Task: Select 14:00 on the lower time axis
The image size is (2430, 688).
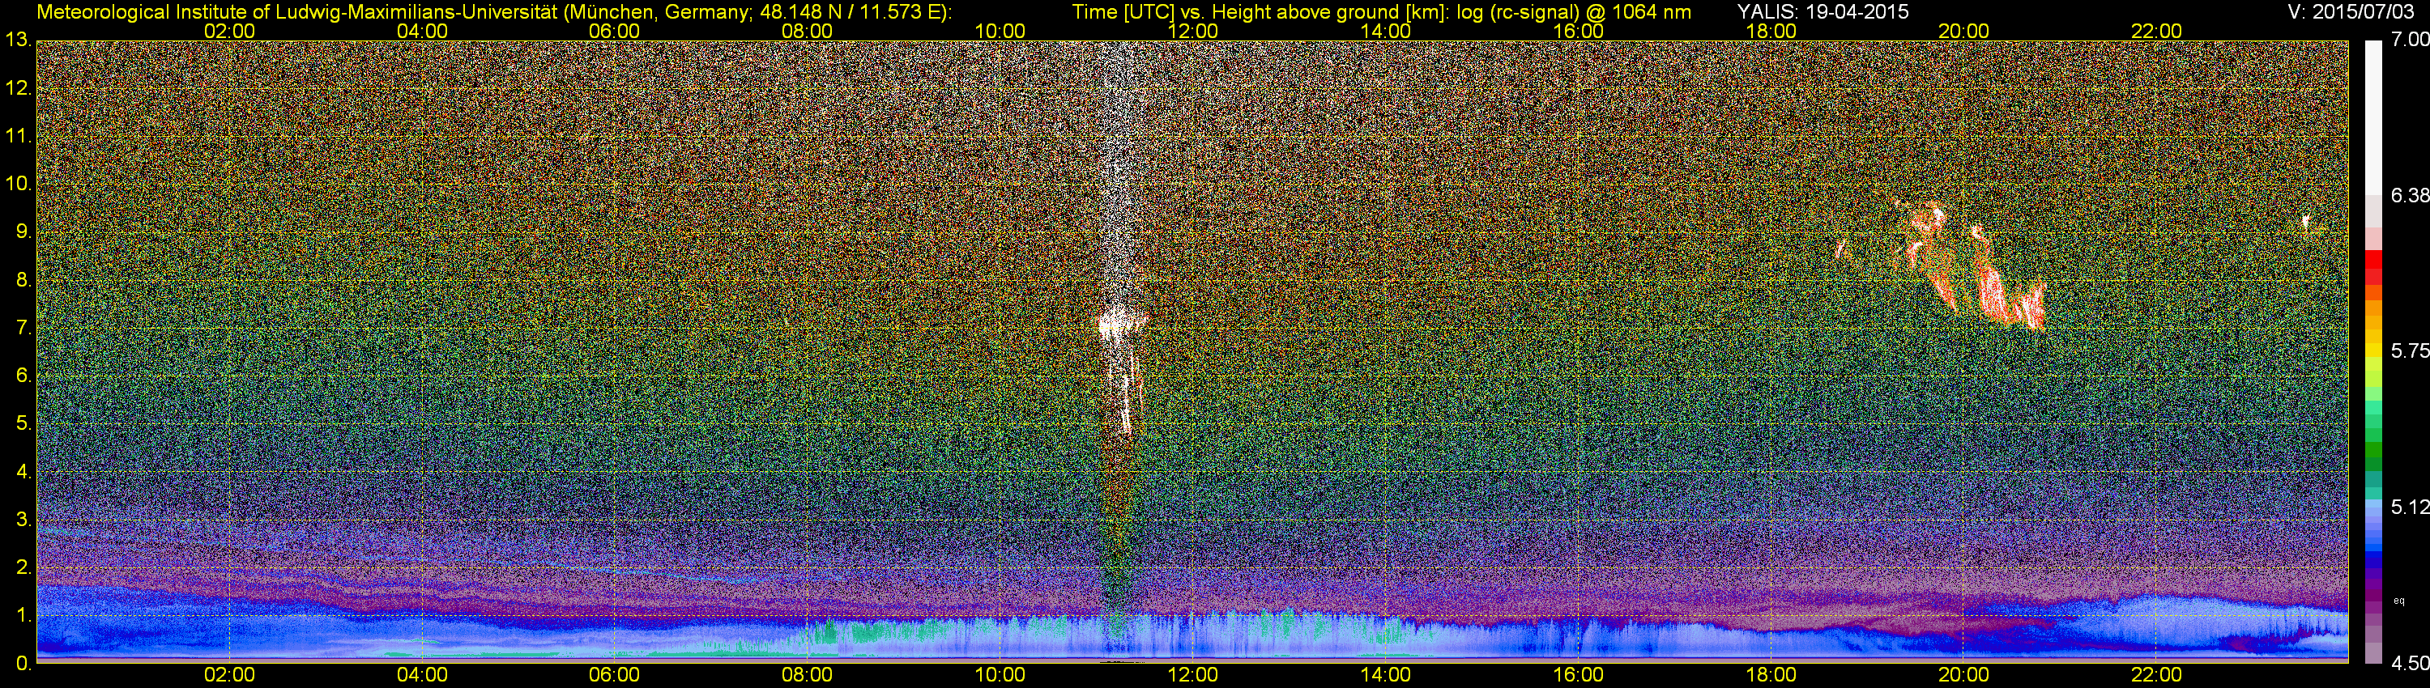Action: 1386,676
